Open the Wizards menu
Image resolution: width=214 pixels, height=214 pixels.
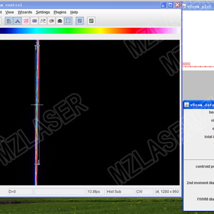[25, 12]
